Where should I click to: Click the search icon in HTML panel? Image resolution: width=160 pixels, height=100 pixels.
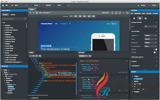40,56
